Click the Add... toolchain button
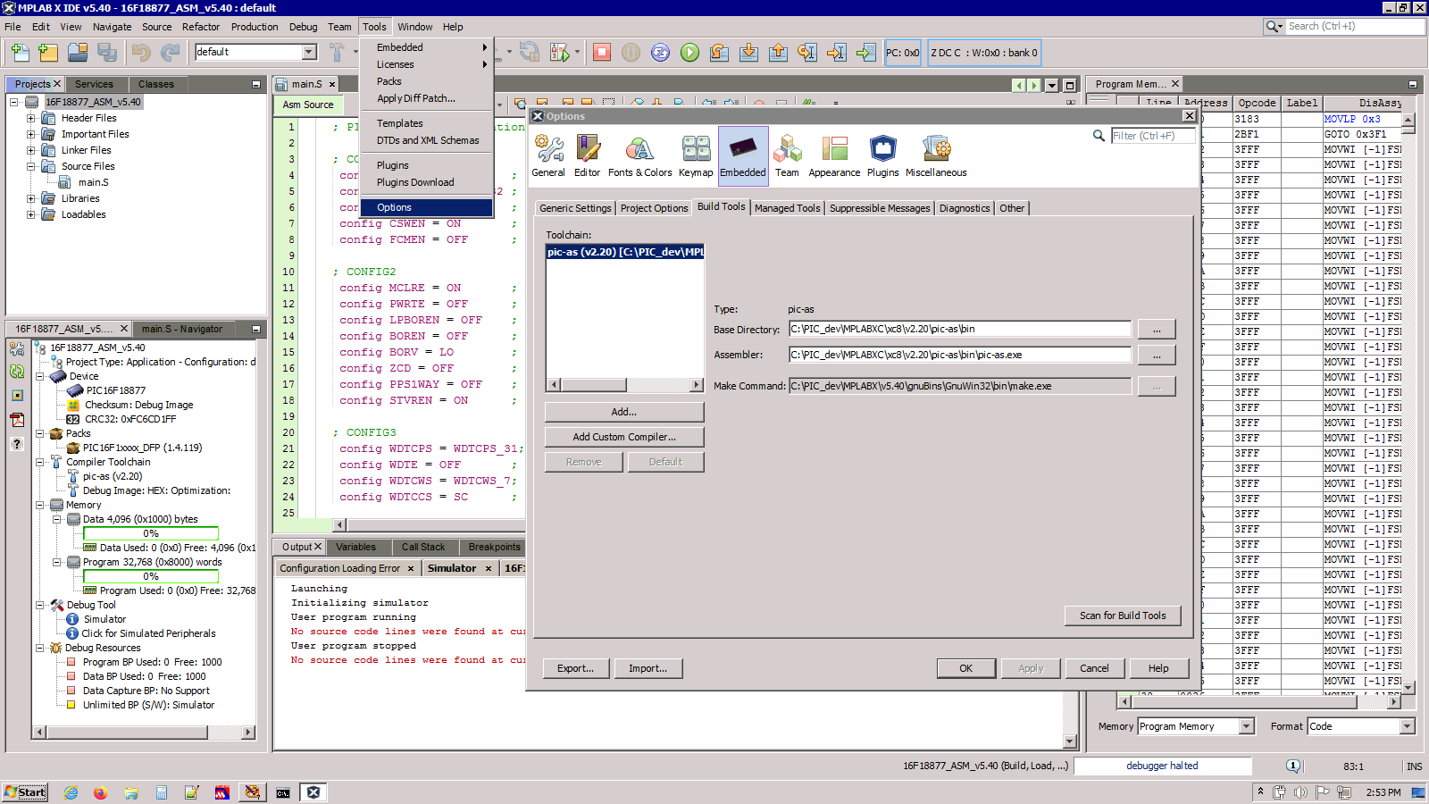Screen dimensions: 1429x804 coord(624,412)
